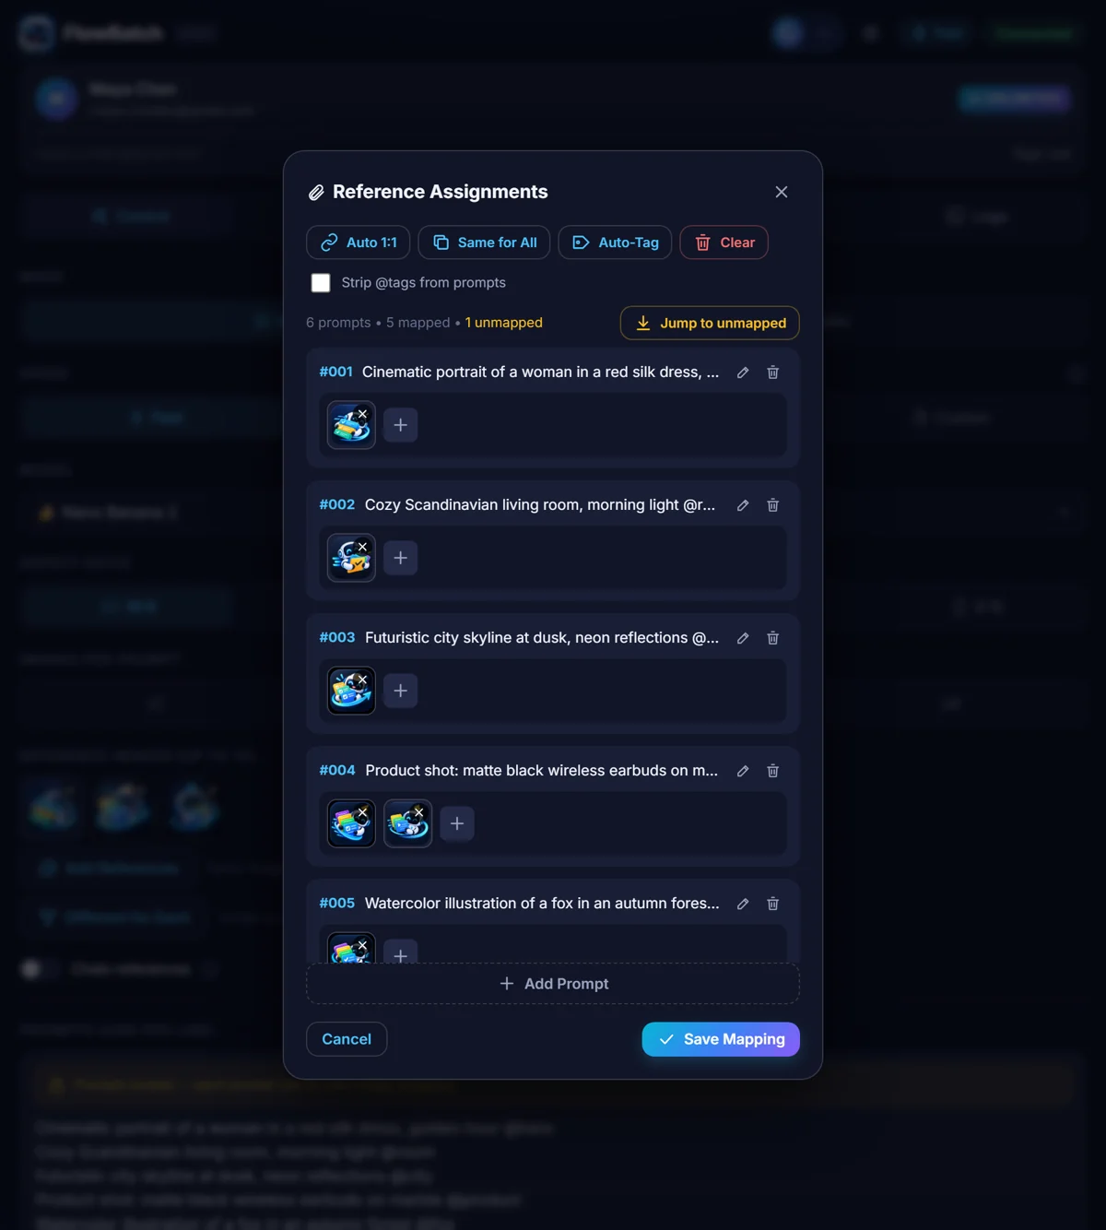Run Auto-Tag on the prompts

tap(616, 242)
